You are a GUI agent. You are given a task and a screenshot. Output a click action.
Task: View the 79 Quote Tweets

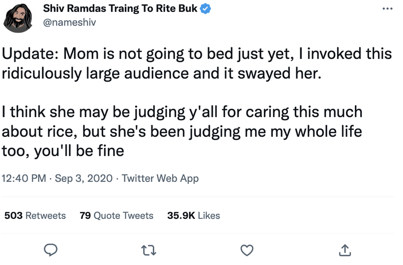click(x=116, y=215)
